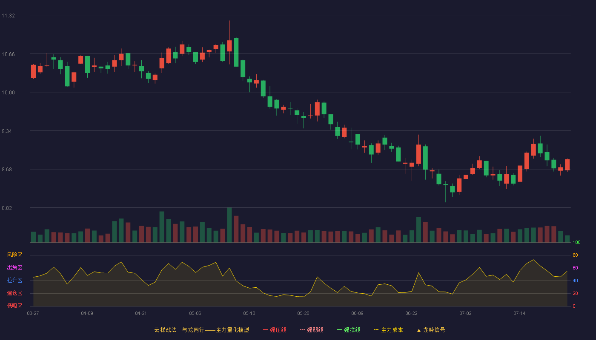The height and width of the screenshot is (340, 596).
Task: Click the 05-18 date axis label
Action: click(249, 313)
